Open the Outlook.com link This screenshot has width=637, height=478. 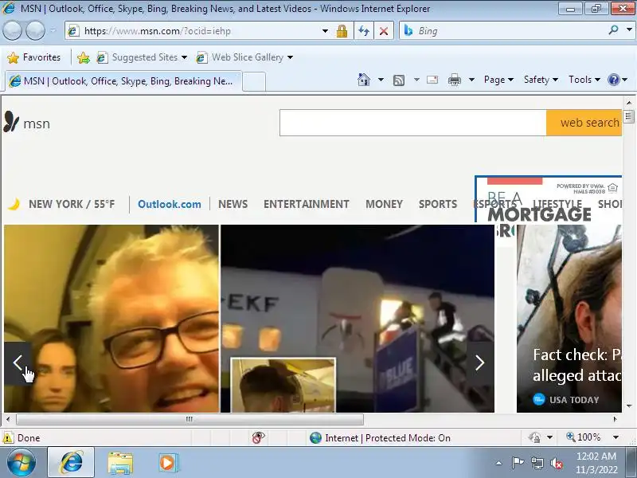point(170,204)
